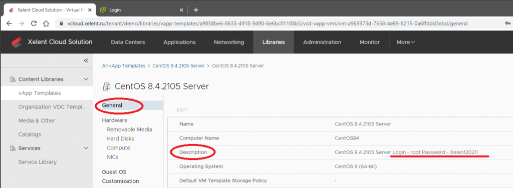Open the Administration menu

click(x=322, y=42)
